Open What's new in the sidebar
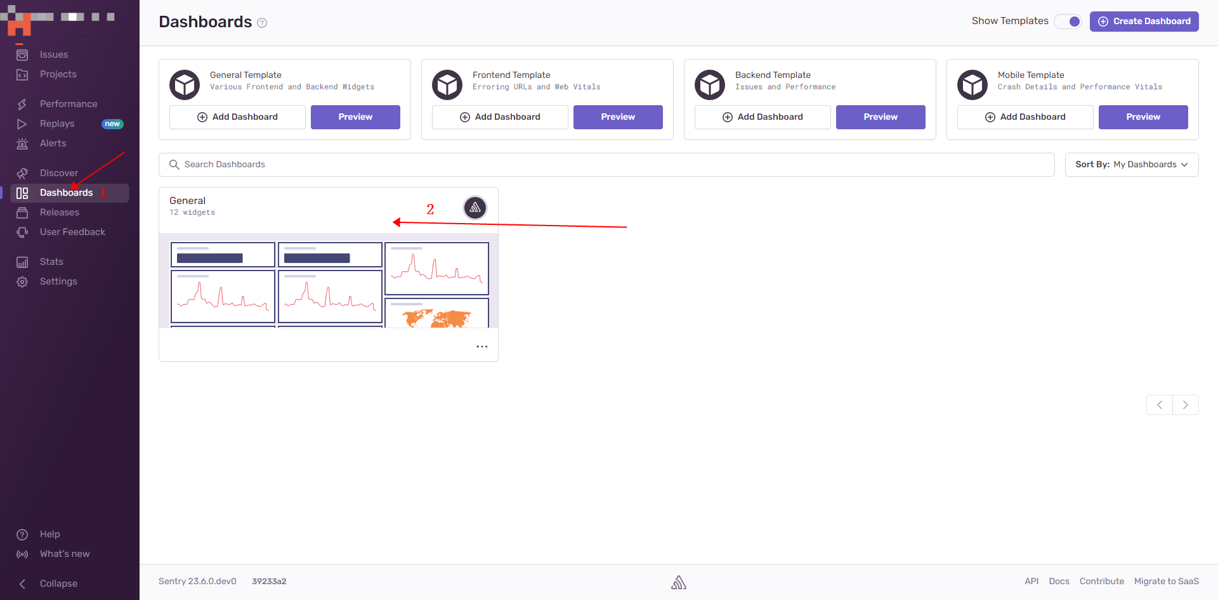Image resolution: width=1218 pixels, height=600 pixels. click(65, 554)
